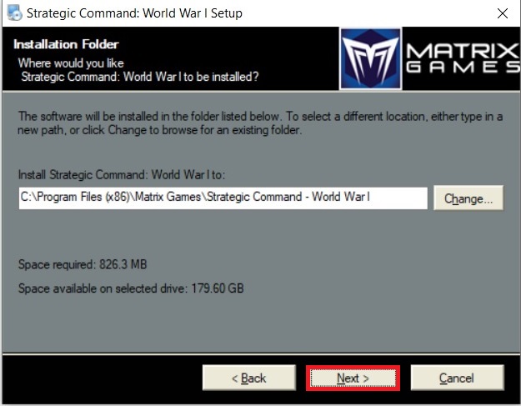This screenshot has height=406, width=521.
Task: Click the setup installer icon in title bar
Action: [14, 13]
